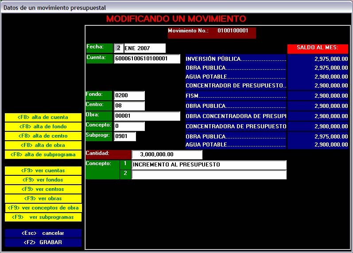
Task: Open F9 ver obras
Action: point(43,198)
